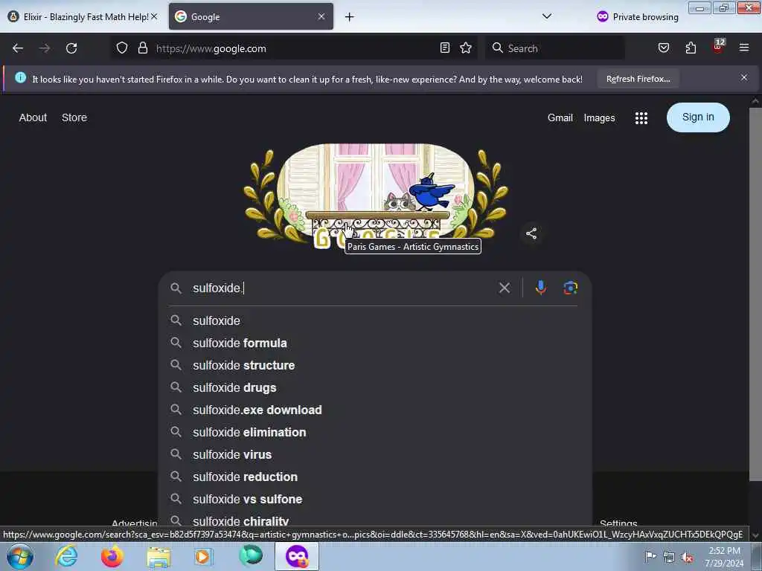Image resolution: width=762 pixels, height=571 pixels.
Task: Clear the search box with the X icon
Action: coord(505,288)
